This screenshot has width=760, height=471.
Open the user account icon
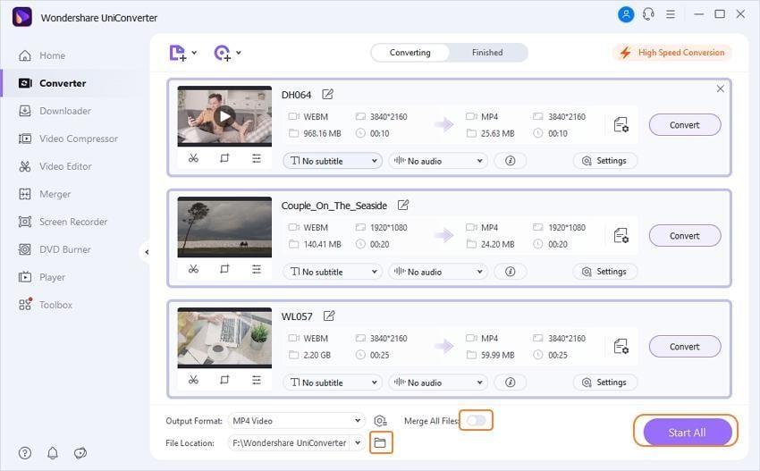[x=626, y=14]
